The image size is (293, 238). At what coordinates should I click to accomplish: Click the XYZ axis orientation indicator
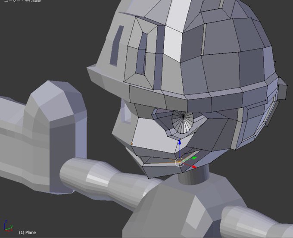tap(8, 226)
